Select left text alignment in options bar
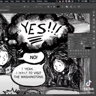Screen dimensions: 96x96 [x=49, y=7]
